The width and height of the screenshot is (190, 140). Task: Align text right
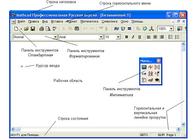[x=162, y=37]
